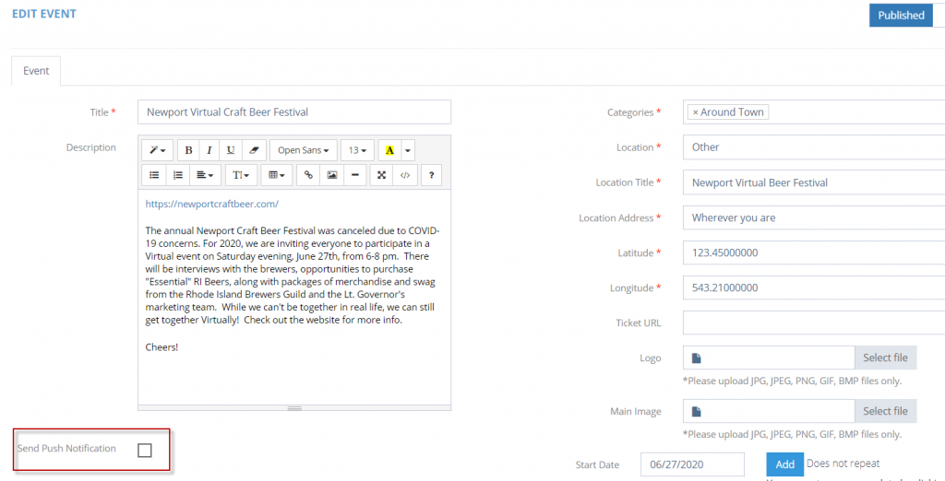Viewport: 945px width, 481px height.
Task: Enable the Send Push Notification checkbox
Action: pyautogui.click(x=145, y=449)
